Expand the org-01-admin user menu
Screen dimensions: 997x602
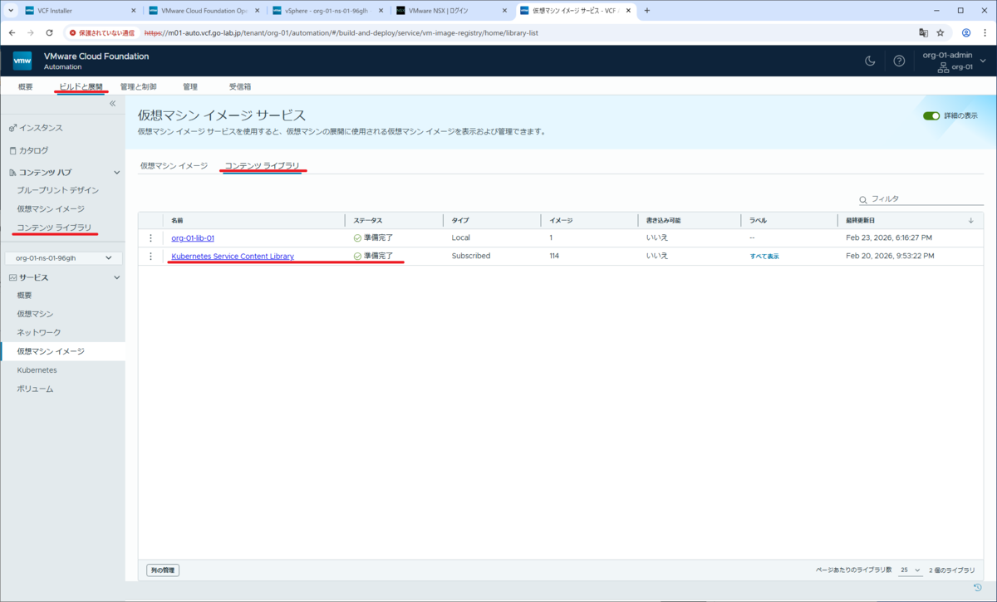pos(984,61)
